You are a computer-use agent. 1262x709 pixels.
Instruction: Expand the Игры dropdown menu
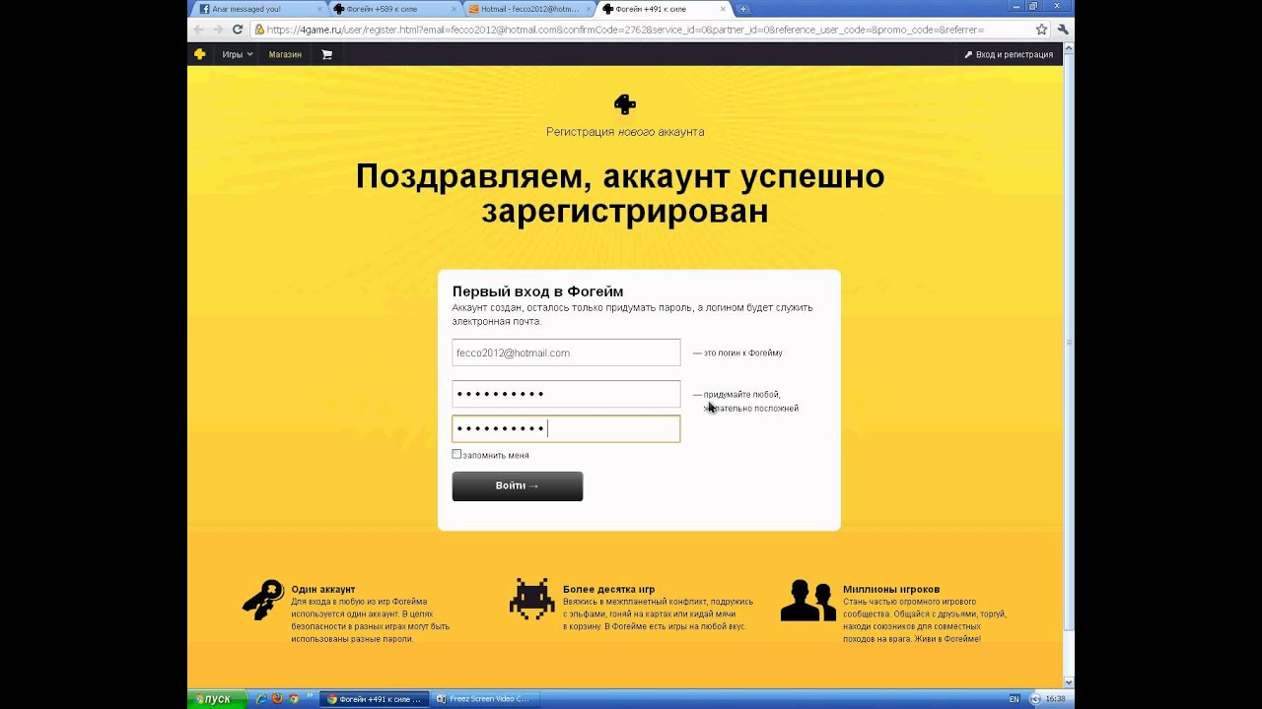pos(238,54)
